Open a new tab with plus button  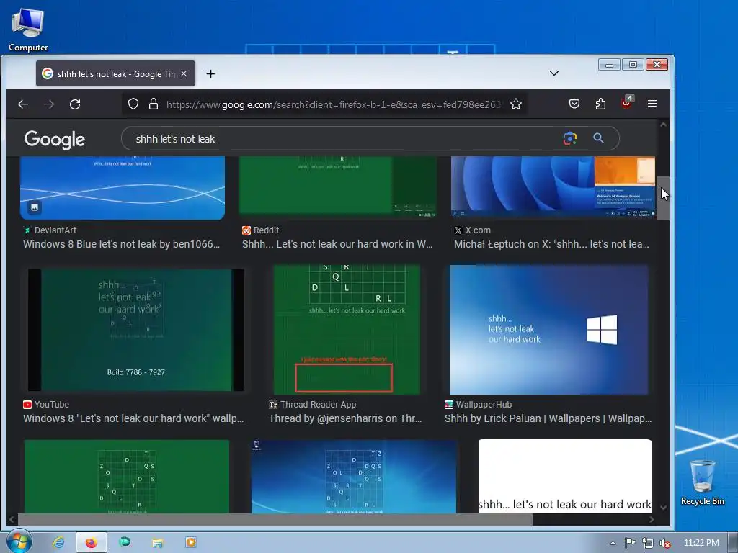pyautogui.click(x=211, y=74)
